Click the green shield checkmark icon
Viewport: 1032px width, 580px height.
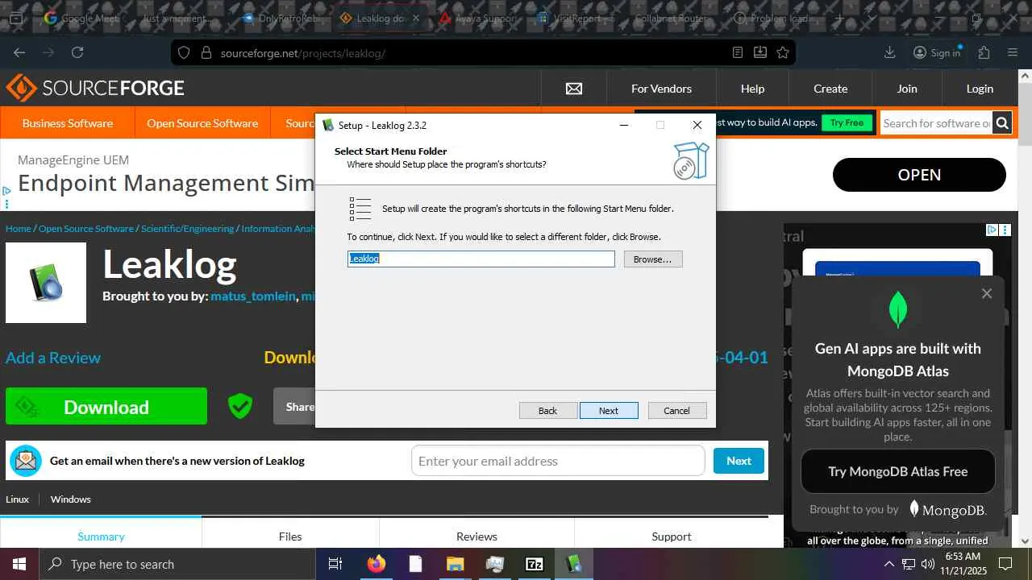click(x=240, y=406)
